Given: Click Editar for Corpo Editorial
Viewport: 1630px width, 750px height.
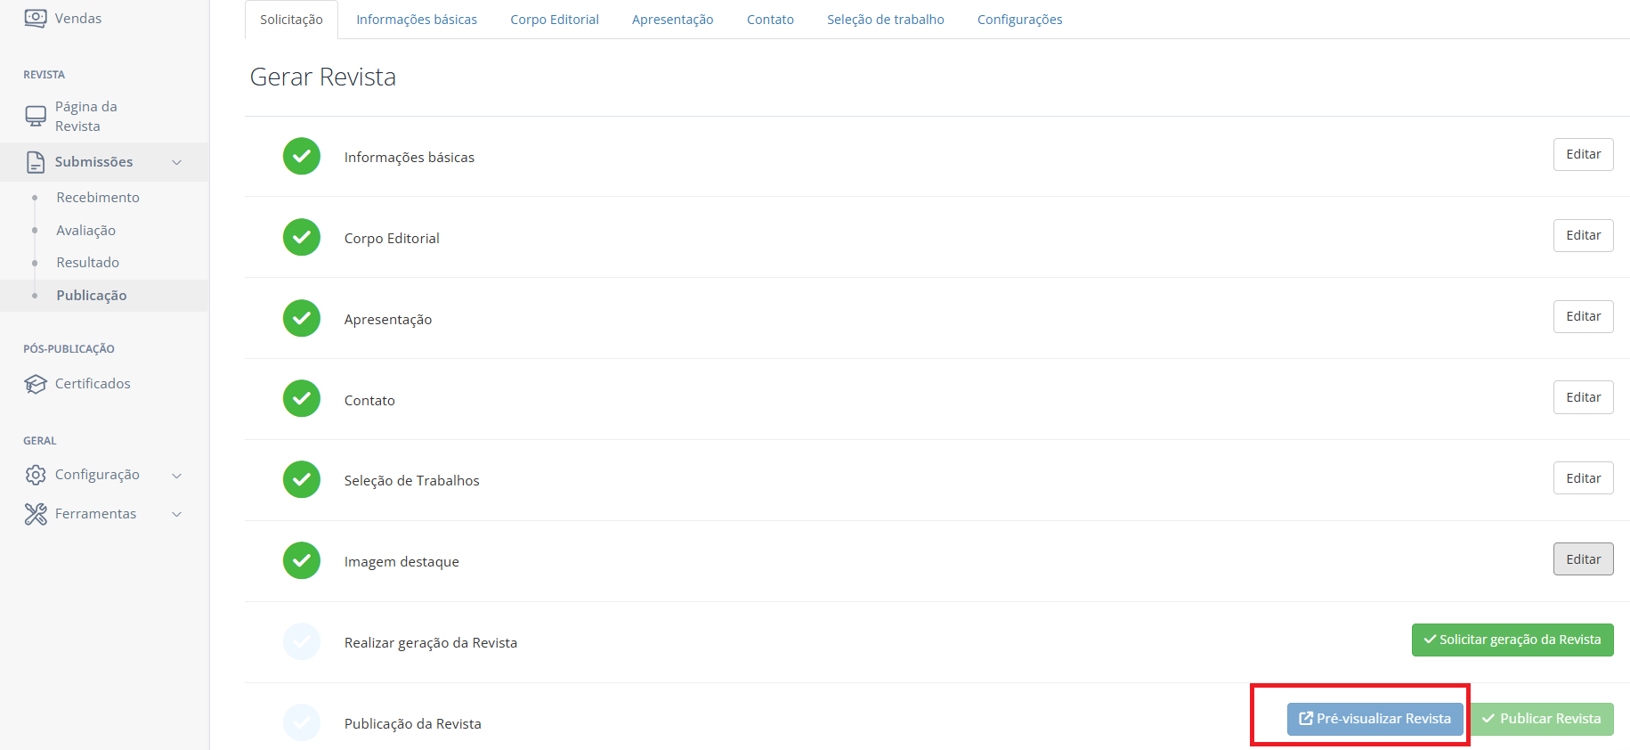Looking at the screenshot, I should (x=1584, y=235).
